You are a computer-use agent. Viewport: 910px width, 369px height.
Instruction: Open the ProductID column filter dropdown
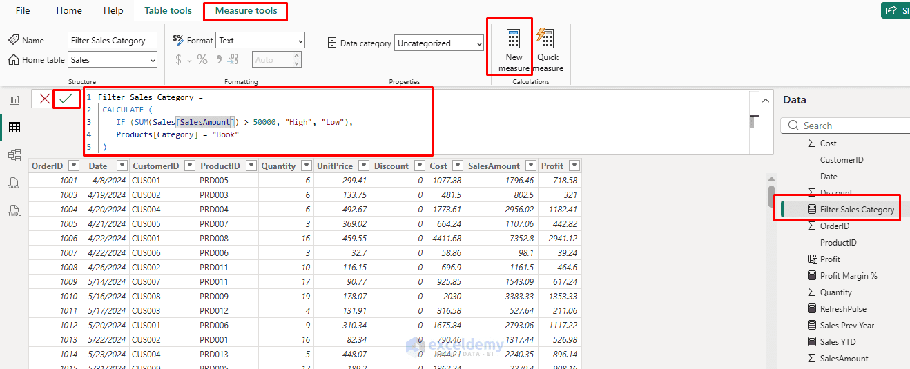[x=251, y=166]
